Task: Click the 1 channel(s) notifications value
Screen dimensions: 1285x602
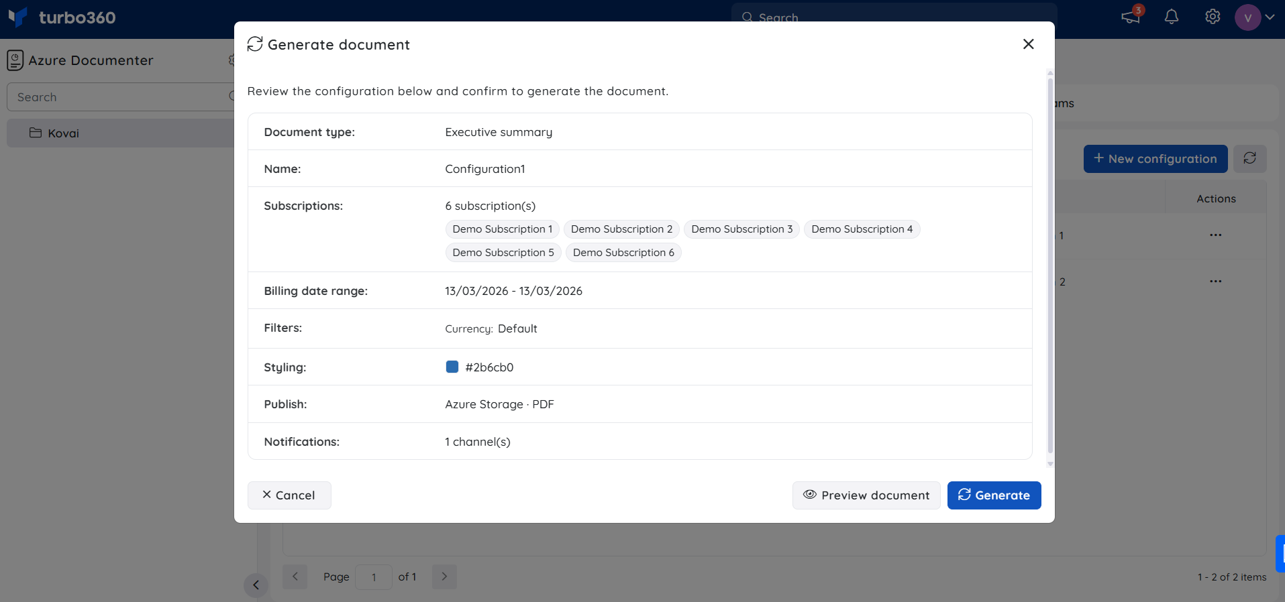Action: [478, 442]
